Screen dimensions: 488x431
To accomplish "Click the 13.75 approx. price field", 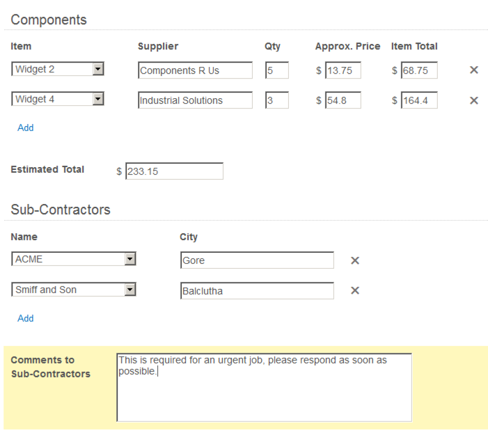I will pos(343,70).
